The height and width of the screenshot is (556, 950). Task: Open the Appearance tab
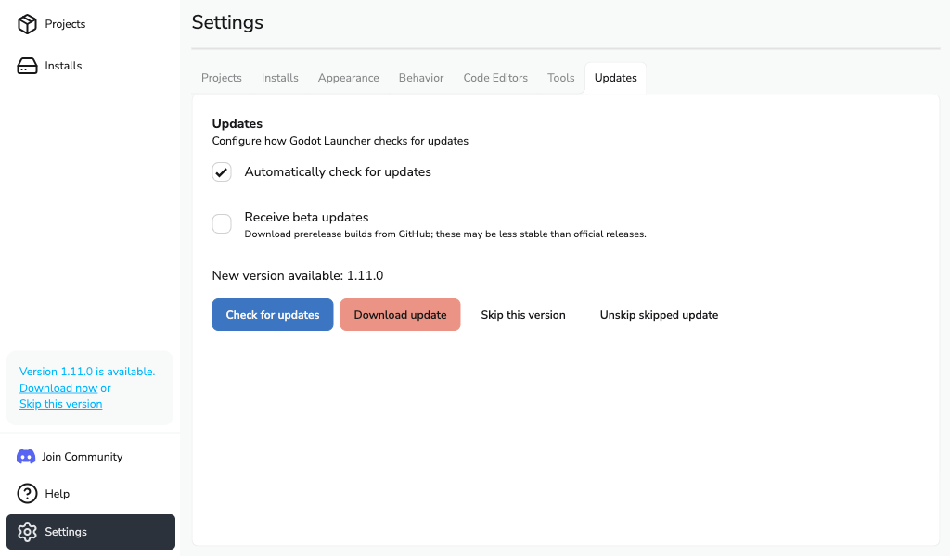tap(349, 78)
